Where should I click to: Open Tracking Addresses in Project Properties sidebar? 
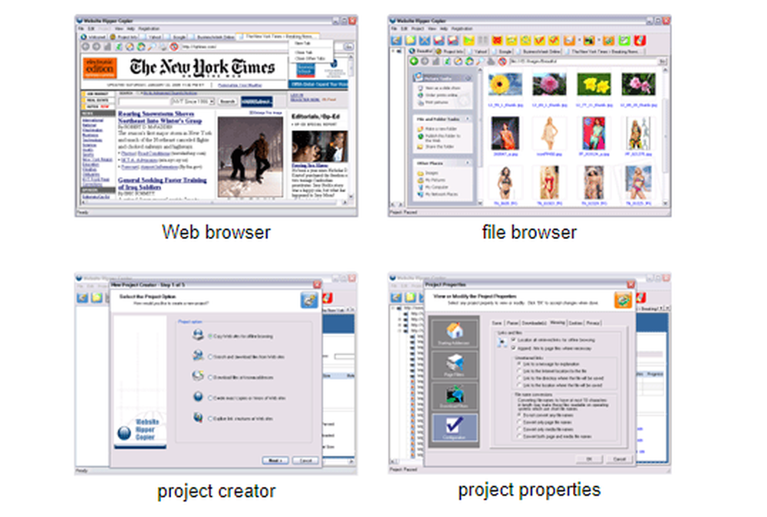click(455, 334)
